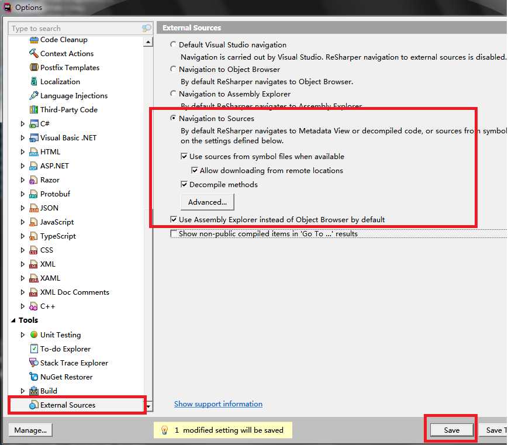Uncheck Decompile methods checkbox
Screen dimensions: 508x445
(x=184, y=184)
